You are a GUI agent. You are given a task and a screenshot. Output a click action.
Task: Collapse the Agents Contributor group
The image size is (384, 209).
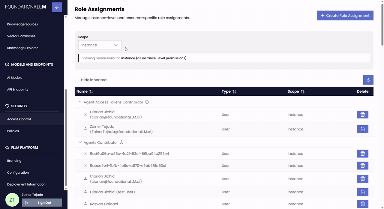(80, 142)
